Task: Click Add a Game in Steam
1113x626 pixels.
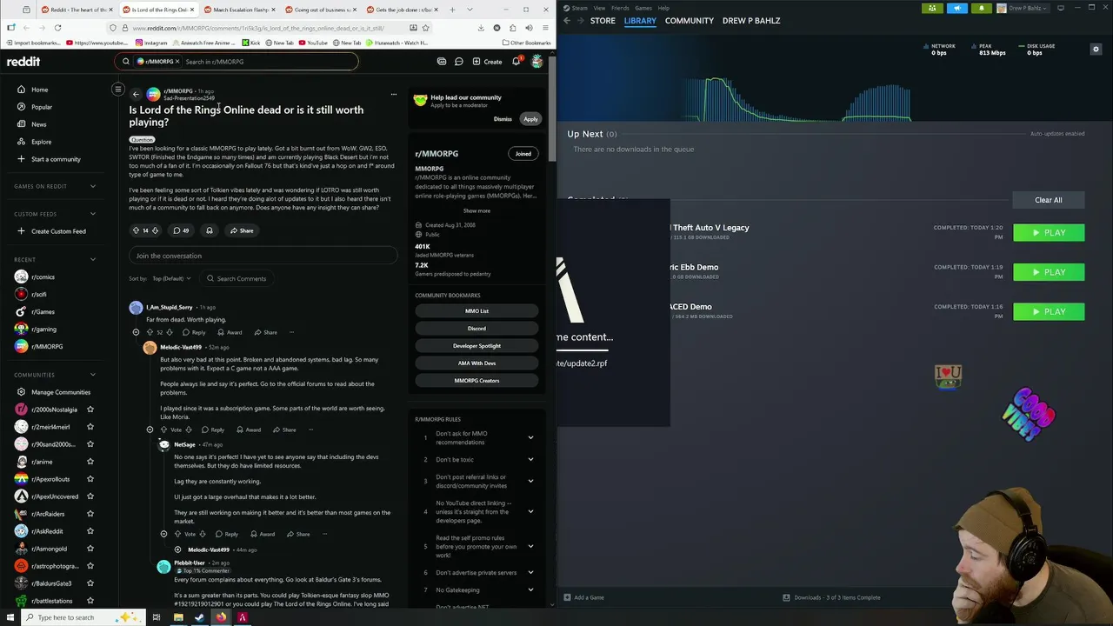Action: (x=583, y=597)
